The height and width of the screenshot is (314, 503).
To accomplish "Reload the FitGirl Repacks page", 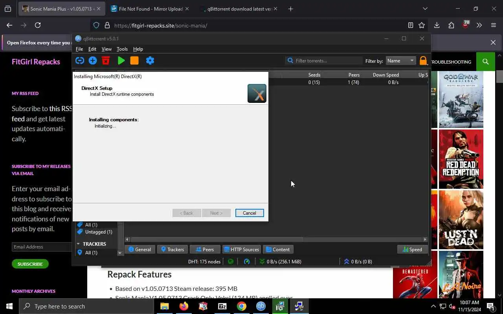I will click(38, 25).
